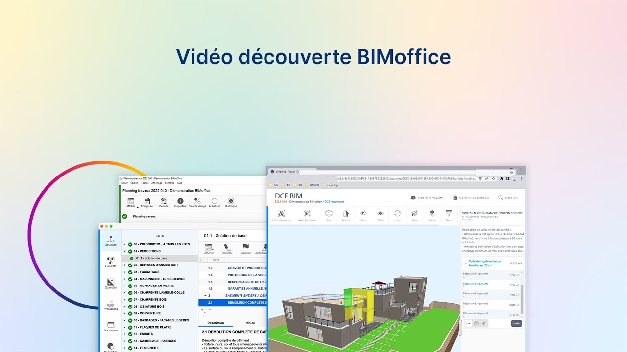The height and width of the screenshot is (352, 627).
Task: Open Afficher dropdown in lot toolbar
Action: point(209,249)
